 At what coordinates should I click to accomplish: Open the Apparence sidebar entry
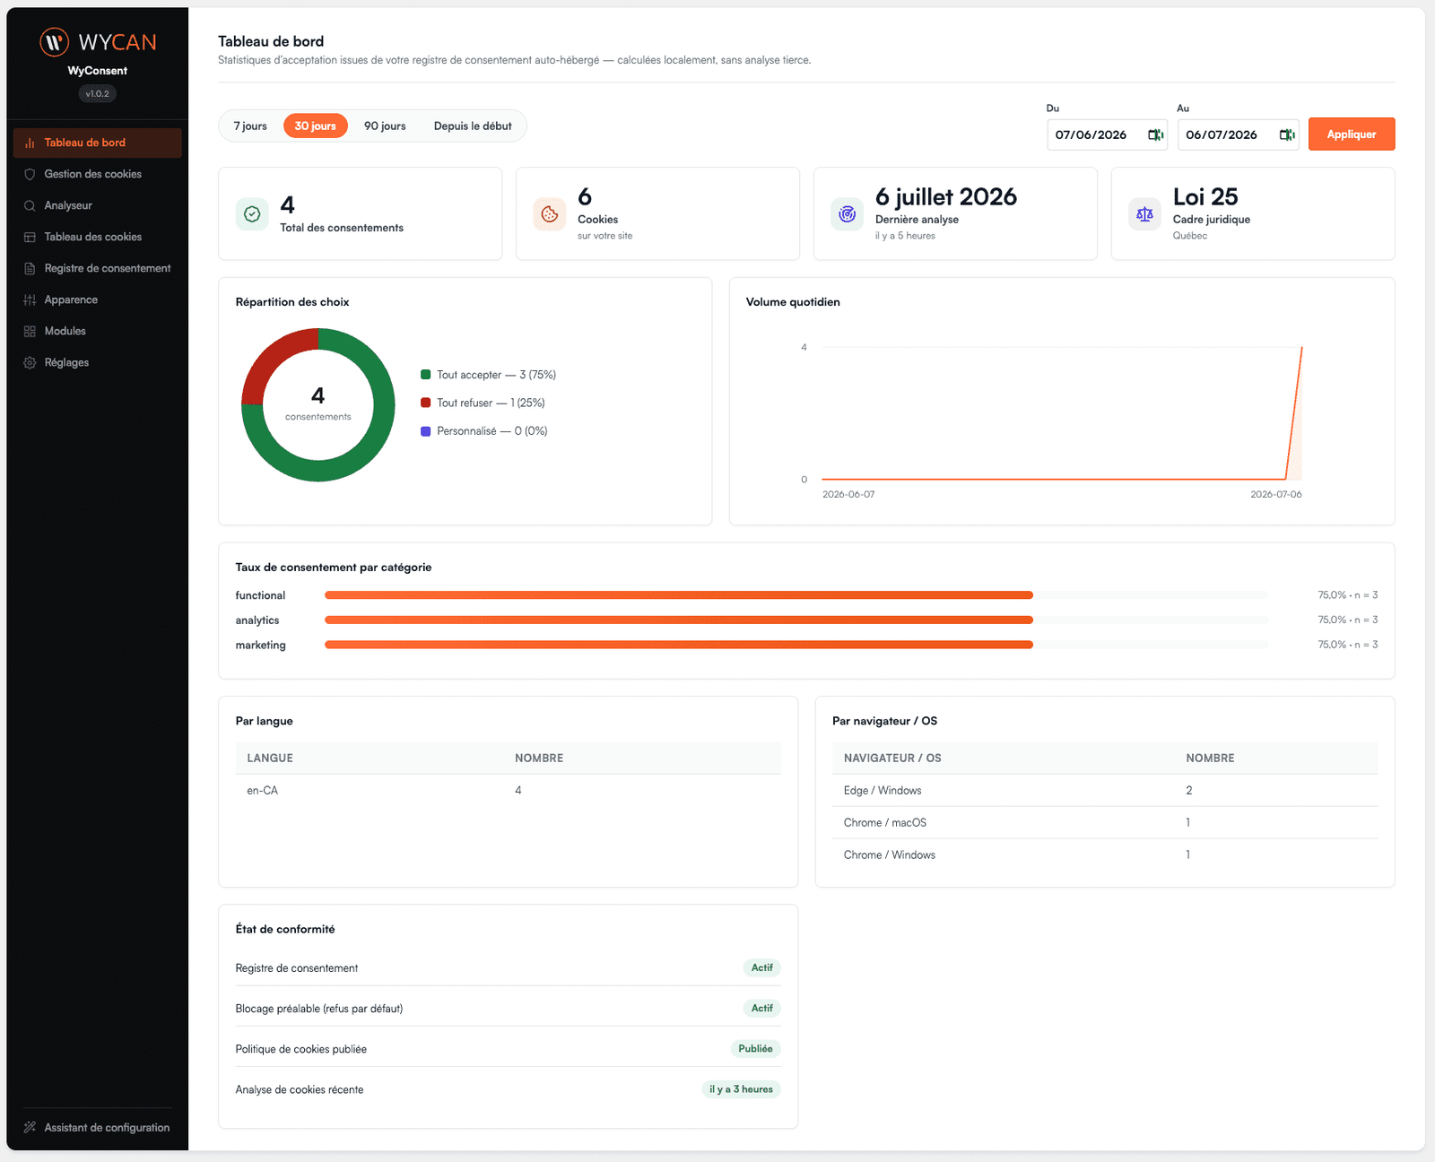[x=98, y=299]
